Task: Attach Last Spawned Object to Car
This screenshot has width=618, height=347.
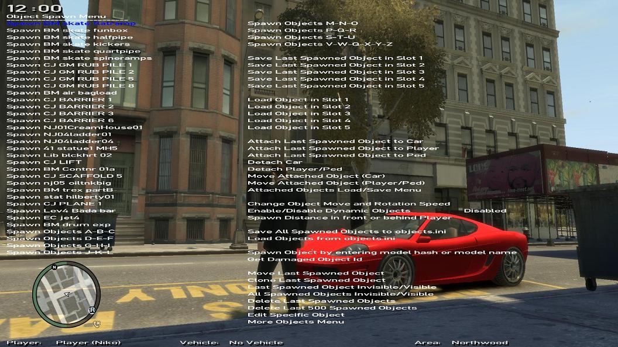Action: coord(335,141)
